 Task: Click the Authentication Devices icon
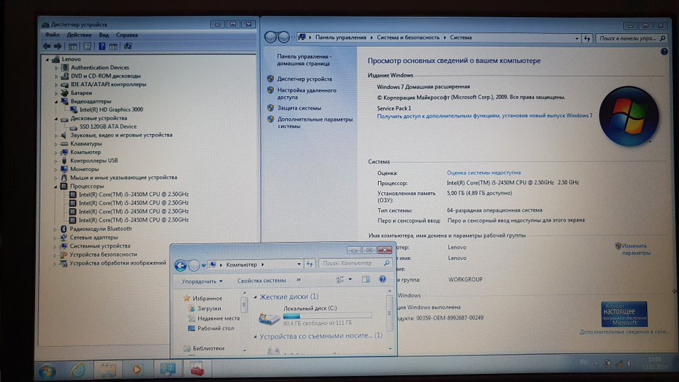click(x=65, y=67)
